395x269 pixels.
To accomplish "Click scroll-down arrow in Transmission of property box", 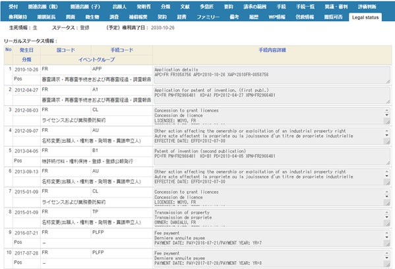I will click(386, 217).
